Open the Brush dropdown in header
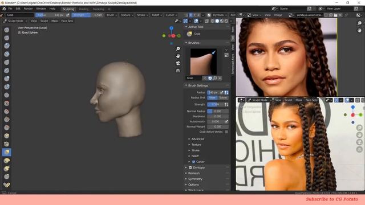Image resolution: width=365 pixels, height=205 pixels. click(112, 15)
